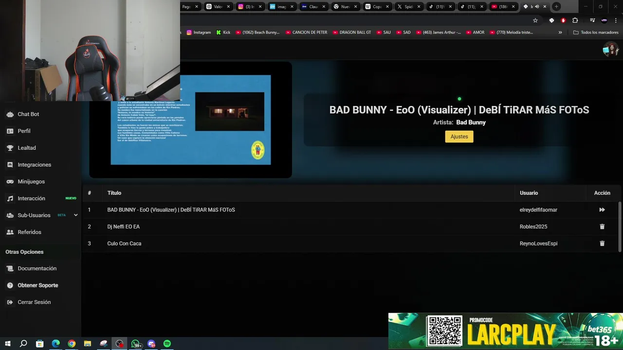623x350 pixels.
Task: Click the Usuario column header
Action: 529,193
